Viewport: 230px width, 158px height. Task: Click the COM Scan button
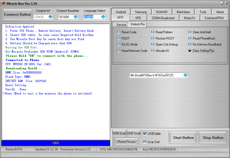point(119,133)
